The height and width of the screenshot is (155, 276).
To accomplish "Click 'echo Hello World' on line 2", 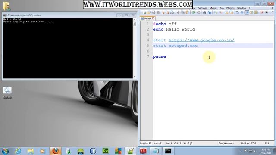I will pos(174,29).
